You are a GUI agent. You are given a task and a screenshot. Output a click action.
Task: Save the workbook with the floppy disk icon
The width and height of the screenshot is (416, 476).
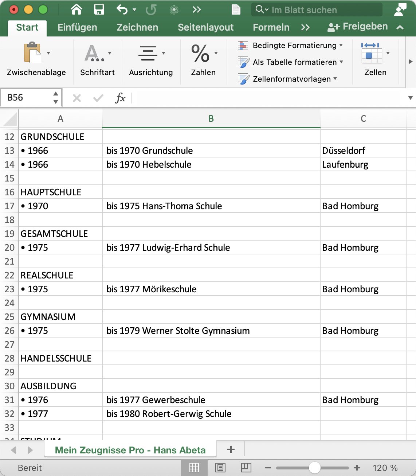99,9
